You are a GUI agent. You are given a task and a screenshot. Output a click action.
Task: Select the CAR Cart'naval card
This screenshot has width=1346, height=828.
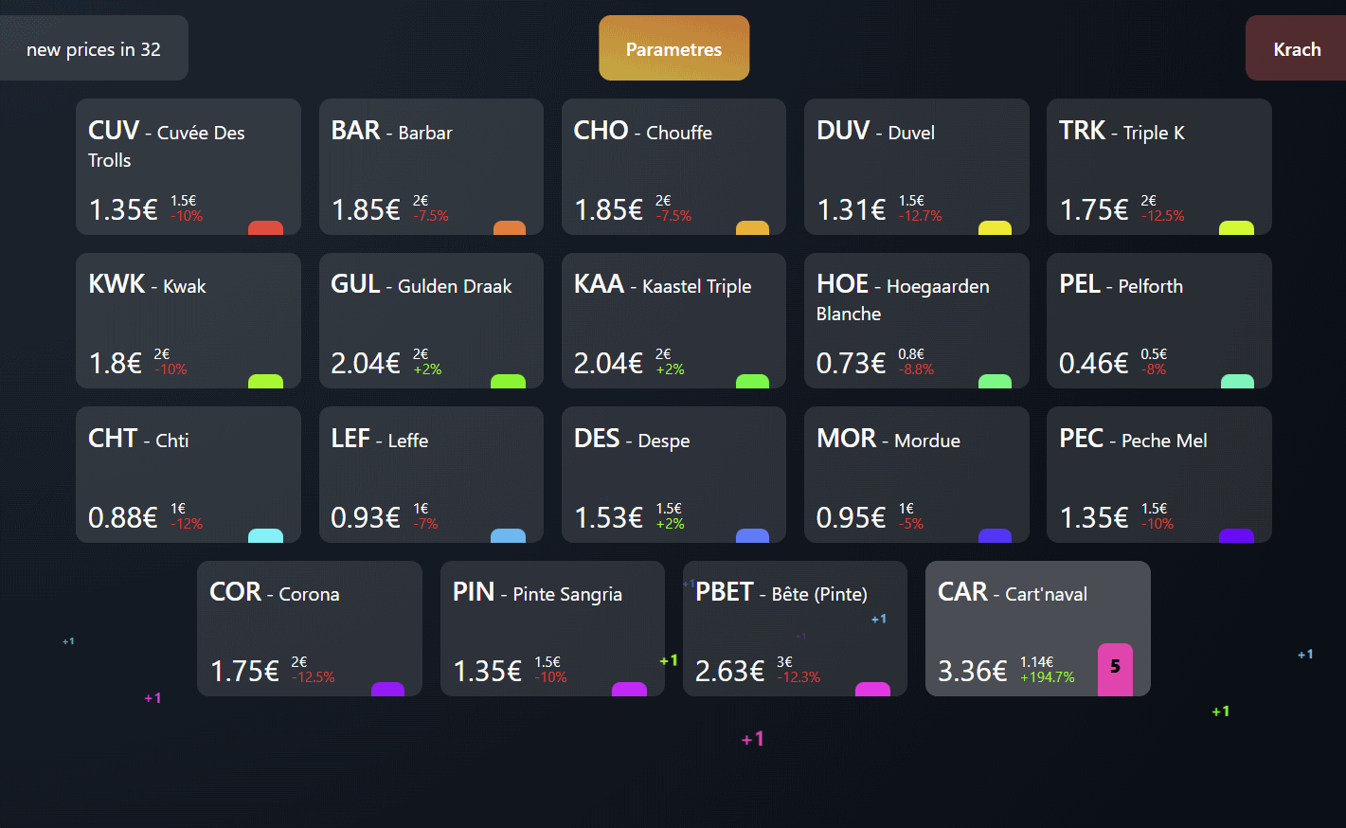[1037, 628]
